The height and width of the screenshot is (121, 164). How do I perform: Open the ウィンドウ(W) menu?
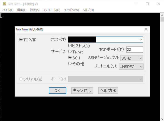click(71, 10)
